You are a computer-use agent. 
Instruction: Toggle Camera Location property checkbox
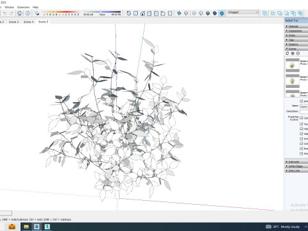pyautogui.click(x=302, y=118)
